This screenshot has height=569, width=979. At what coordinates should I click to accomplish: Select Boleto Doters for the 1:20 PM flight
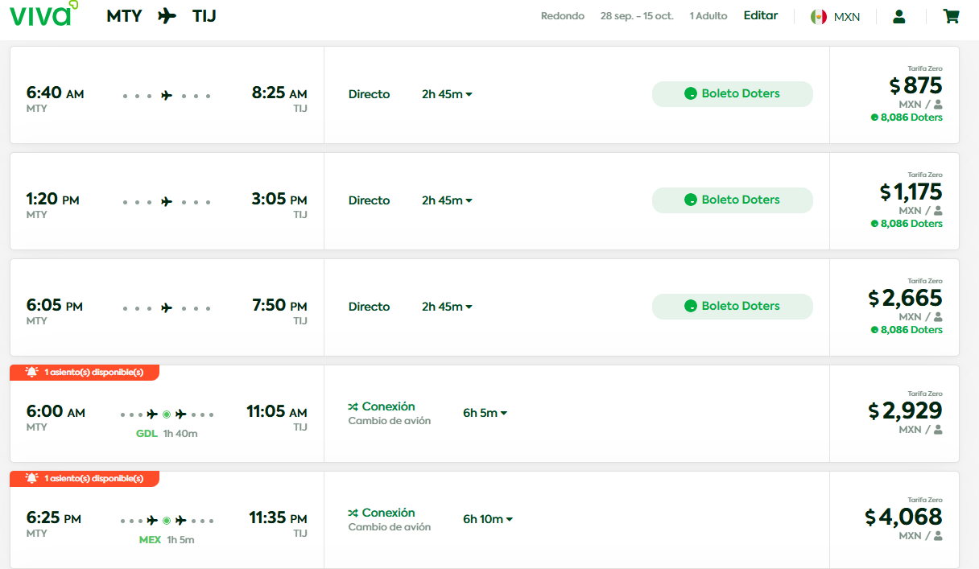(732, 200)
